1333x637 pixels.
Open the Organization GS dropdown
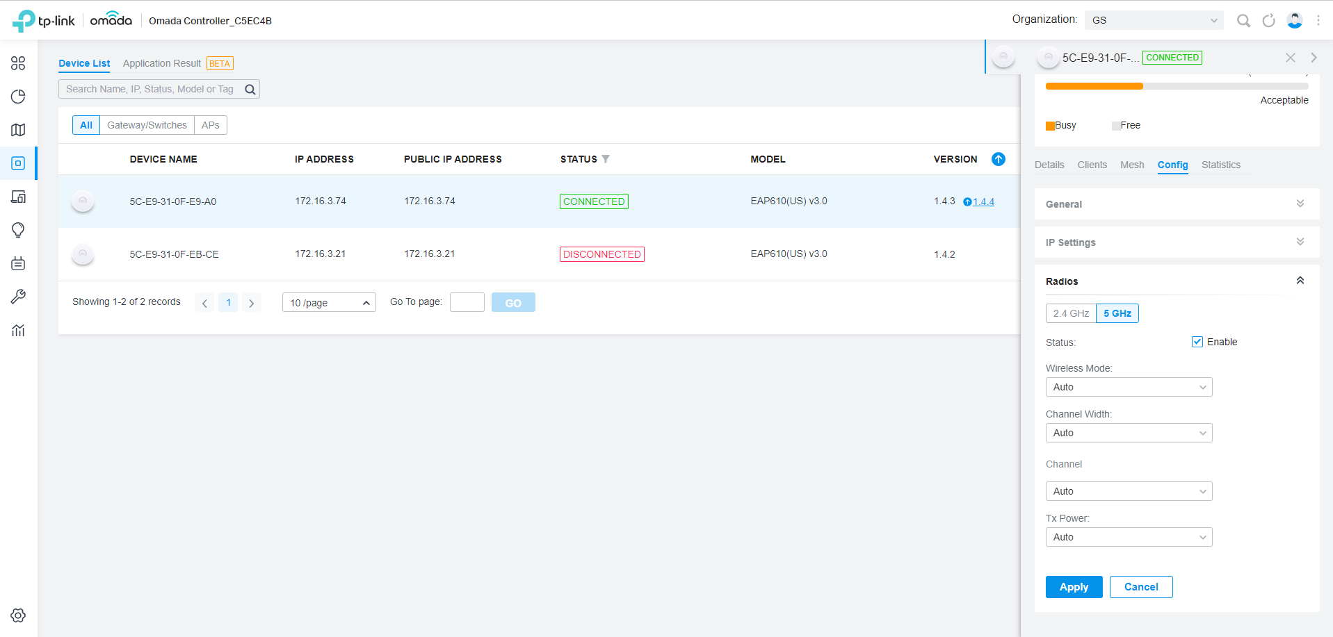1154,20
